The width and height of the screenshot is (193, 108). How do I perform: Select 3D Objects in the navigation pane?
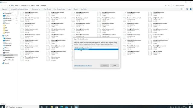tap(8, 38)
